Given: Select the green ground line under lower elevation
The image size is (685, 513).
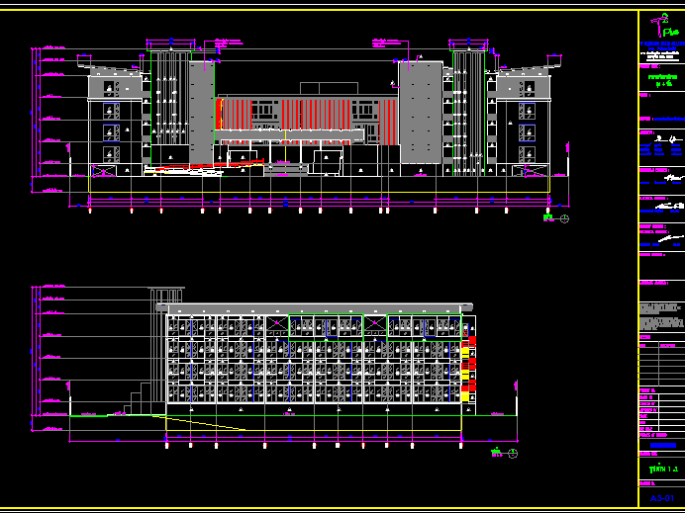Looking at the screenshot, I should point(297,416).
